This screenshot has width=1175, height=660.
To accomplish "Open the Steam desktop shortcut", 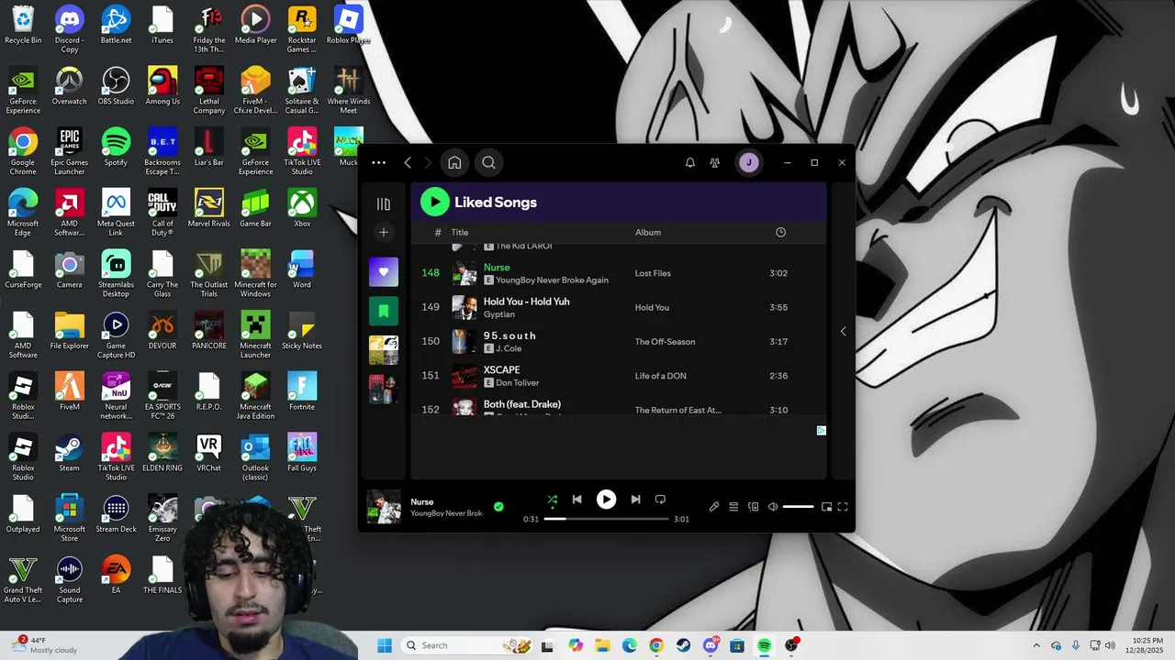I will point(69,453).
